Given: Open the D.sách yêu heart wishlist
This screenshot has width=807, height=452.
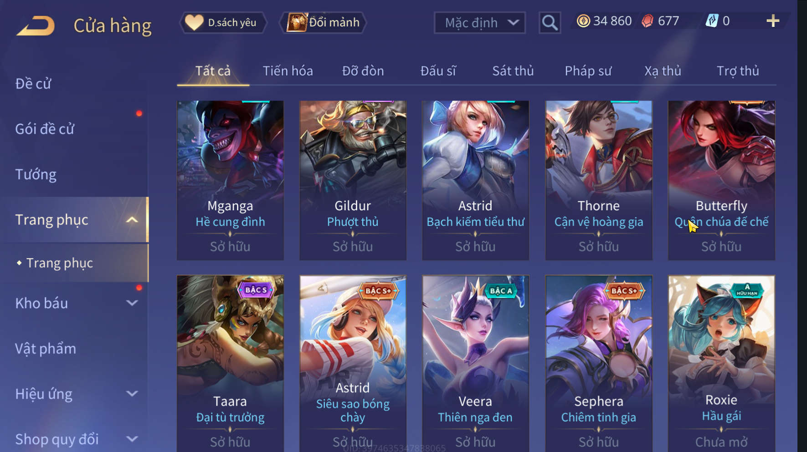Looking at the screenshot, I should pyautogui.click(x=223, y=22).
